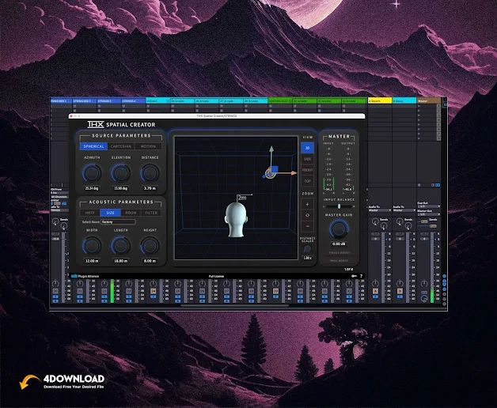Switch to the Top view

[307, 181]
